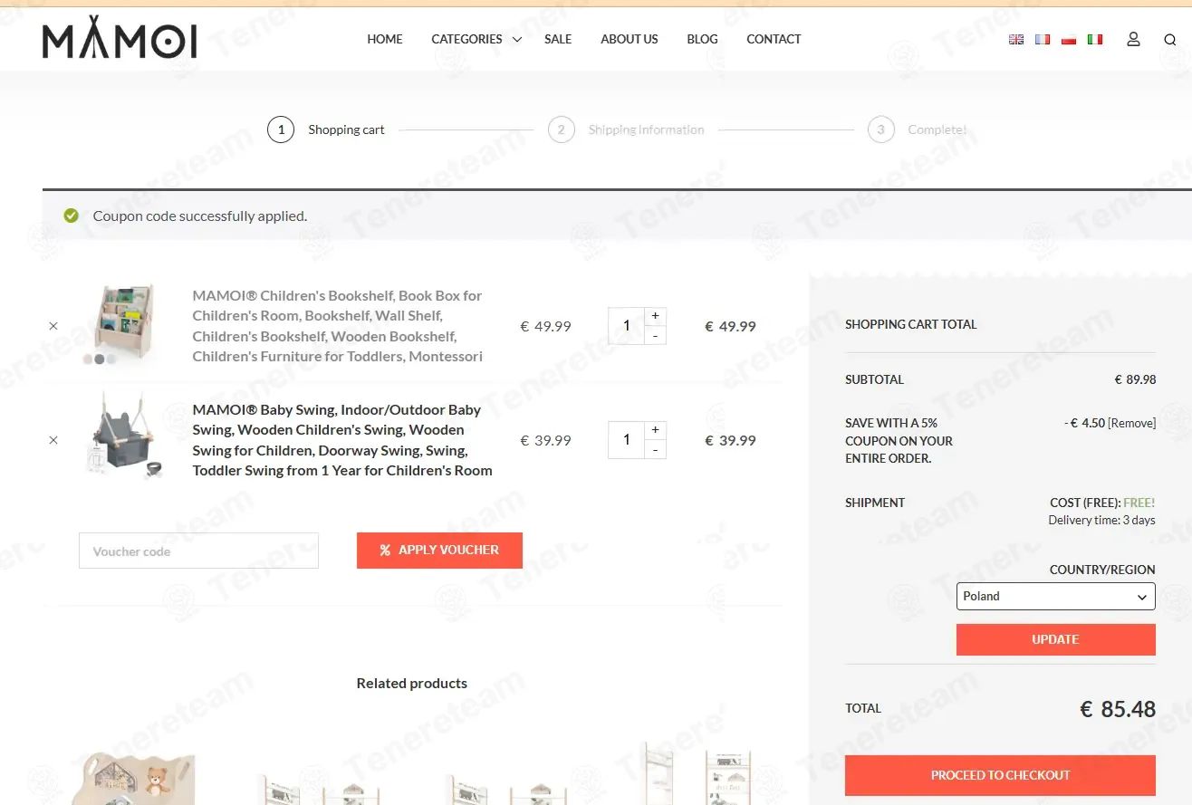
Task: Click 'Coupon code successfully applied.' message
Action: pyautogui.click(x=200, y=216)
